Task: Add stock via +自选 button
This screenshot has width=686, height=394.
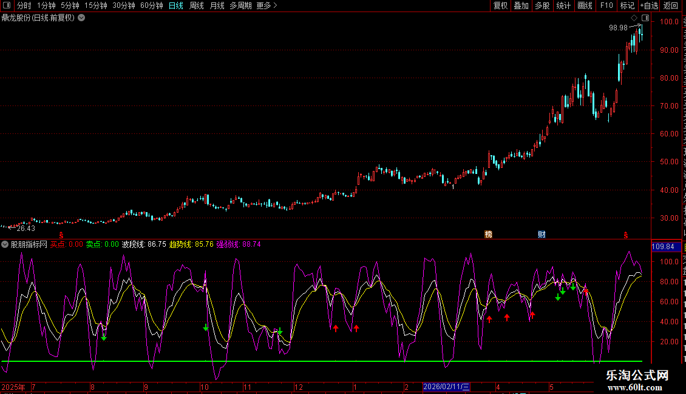Action: tap(649, 5)
